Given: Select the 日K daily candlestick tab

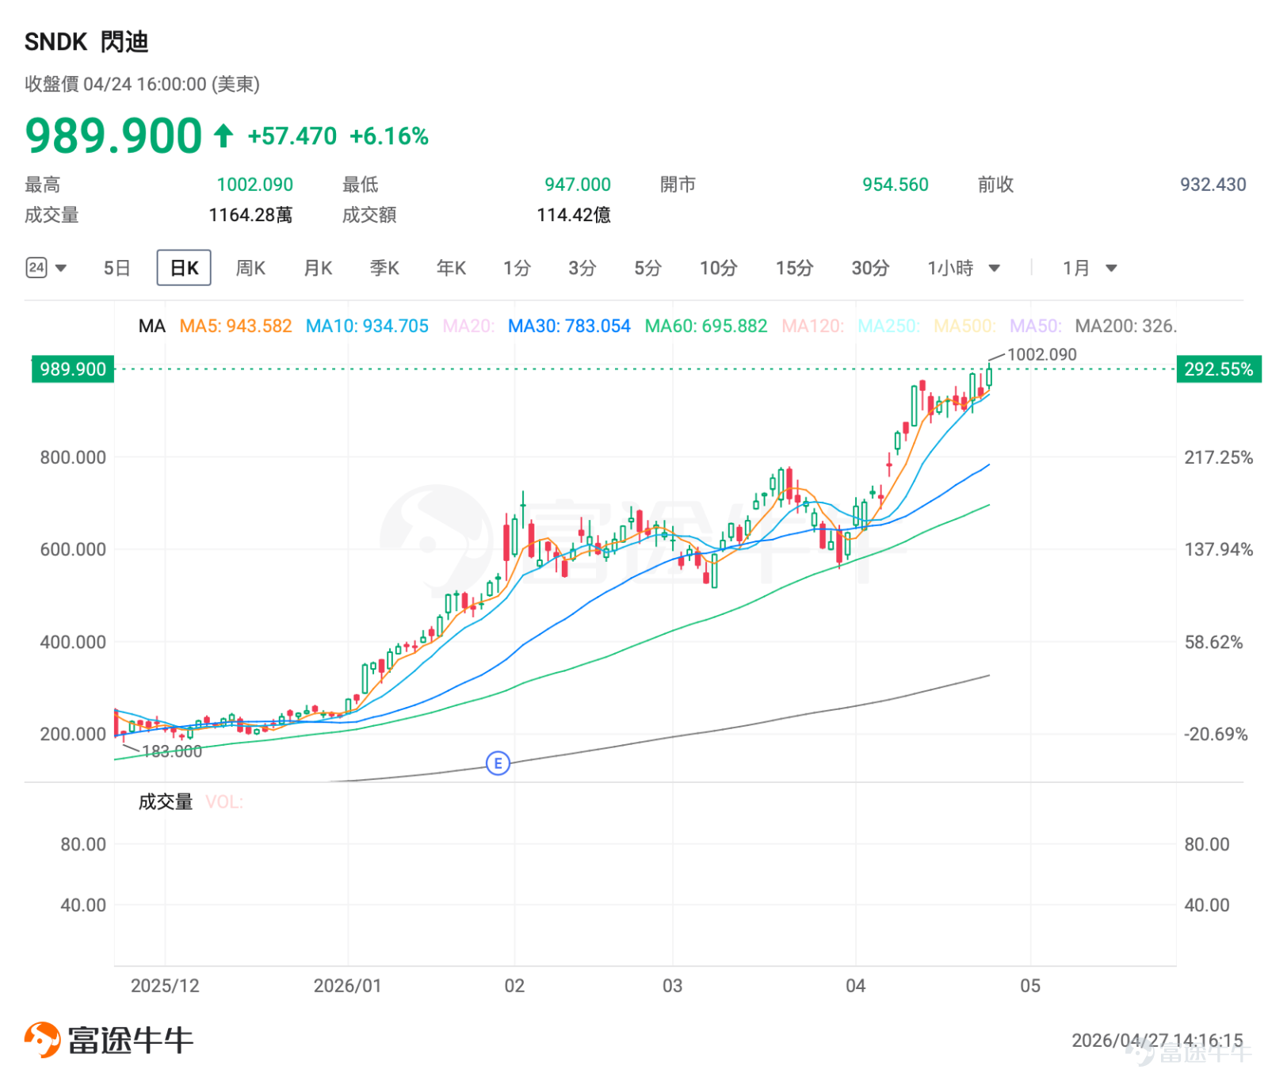Looking at the screenshot, I should [x=184, y=268].
